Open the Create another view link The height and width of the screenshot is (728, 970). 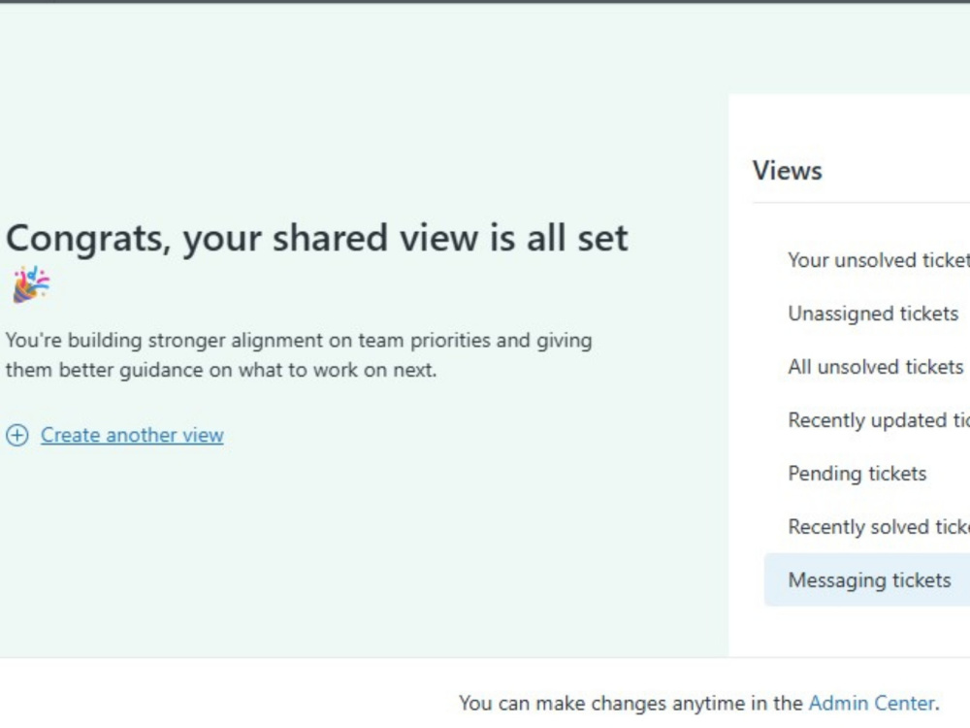[x=132, y=435]
